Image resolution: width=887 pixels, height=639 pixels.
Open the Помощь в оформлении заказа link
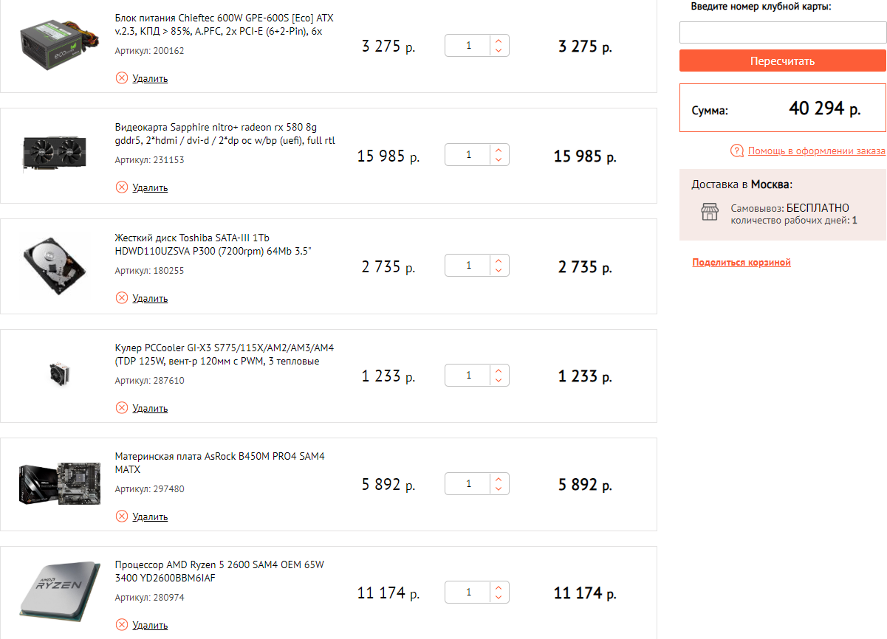816,151
